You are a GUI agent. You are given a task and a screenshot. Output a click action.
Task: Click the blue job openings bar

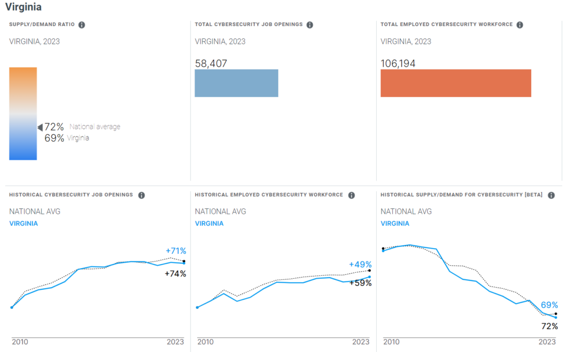point(236,83)
